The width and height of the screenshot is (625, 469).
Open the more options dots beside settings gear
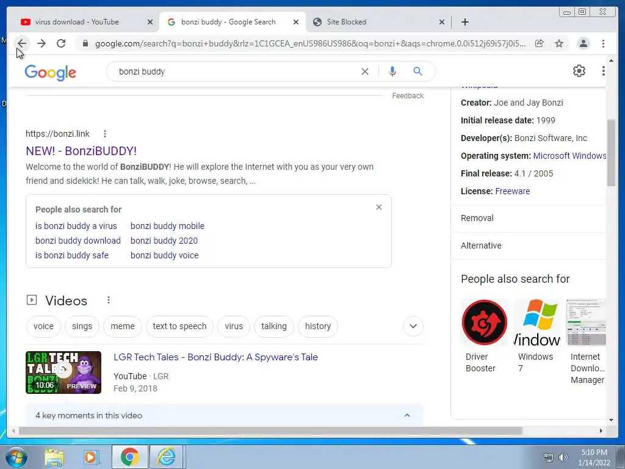(603, 71)
